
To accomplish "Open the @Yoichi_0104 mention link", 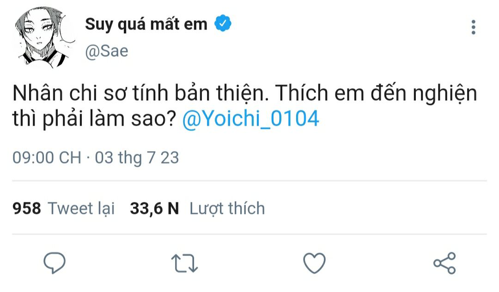I will click(x=251, y=119).
